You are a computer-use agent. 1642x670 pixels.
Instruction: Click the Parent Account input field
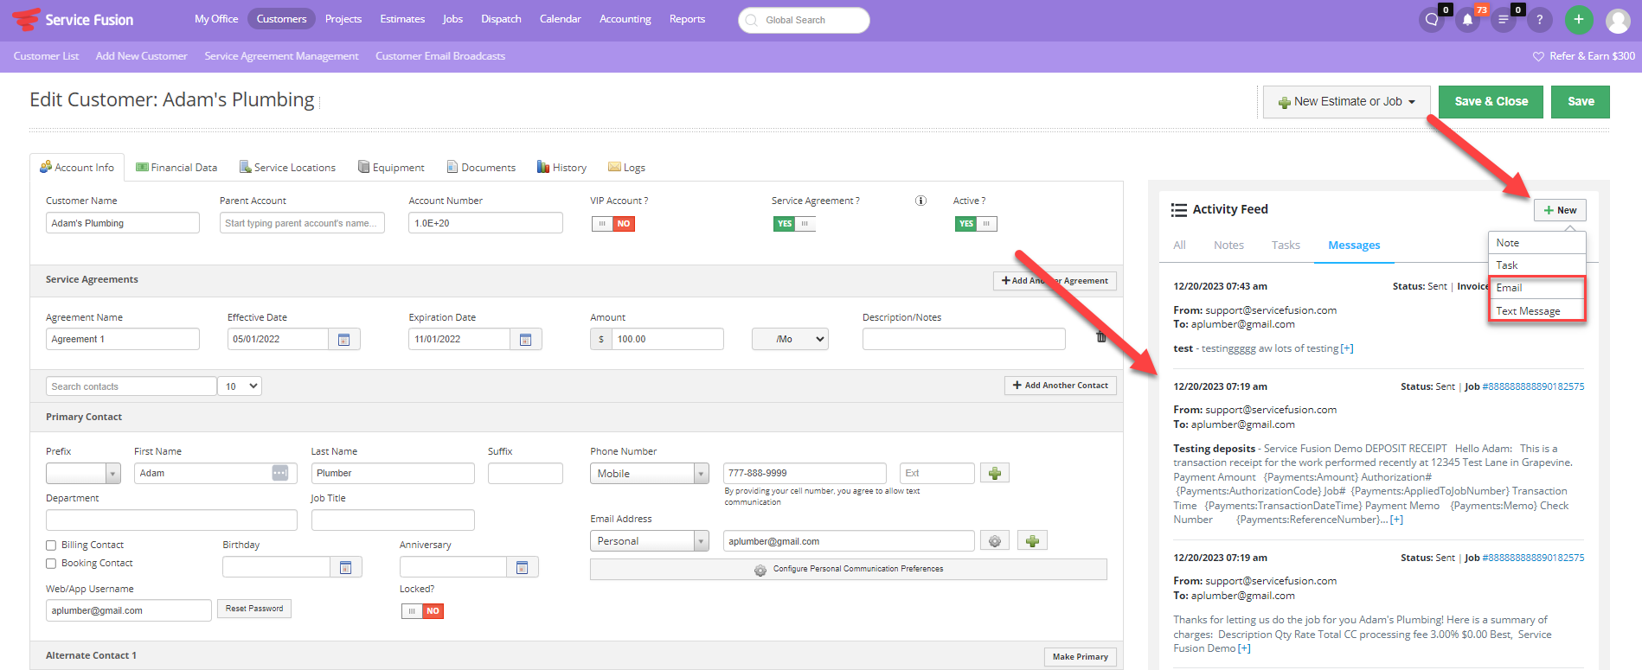pos(302,223)
